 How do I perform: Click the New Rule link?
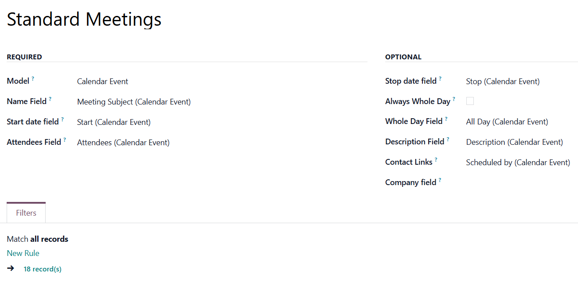pos(23,253)
